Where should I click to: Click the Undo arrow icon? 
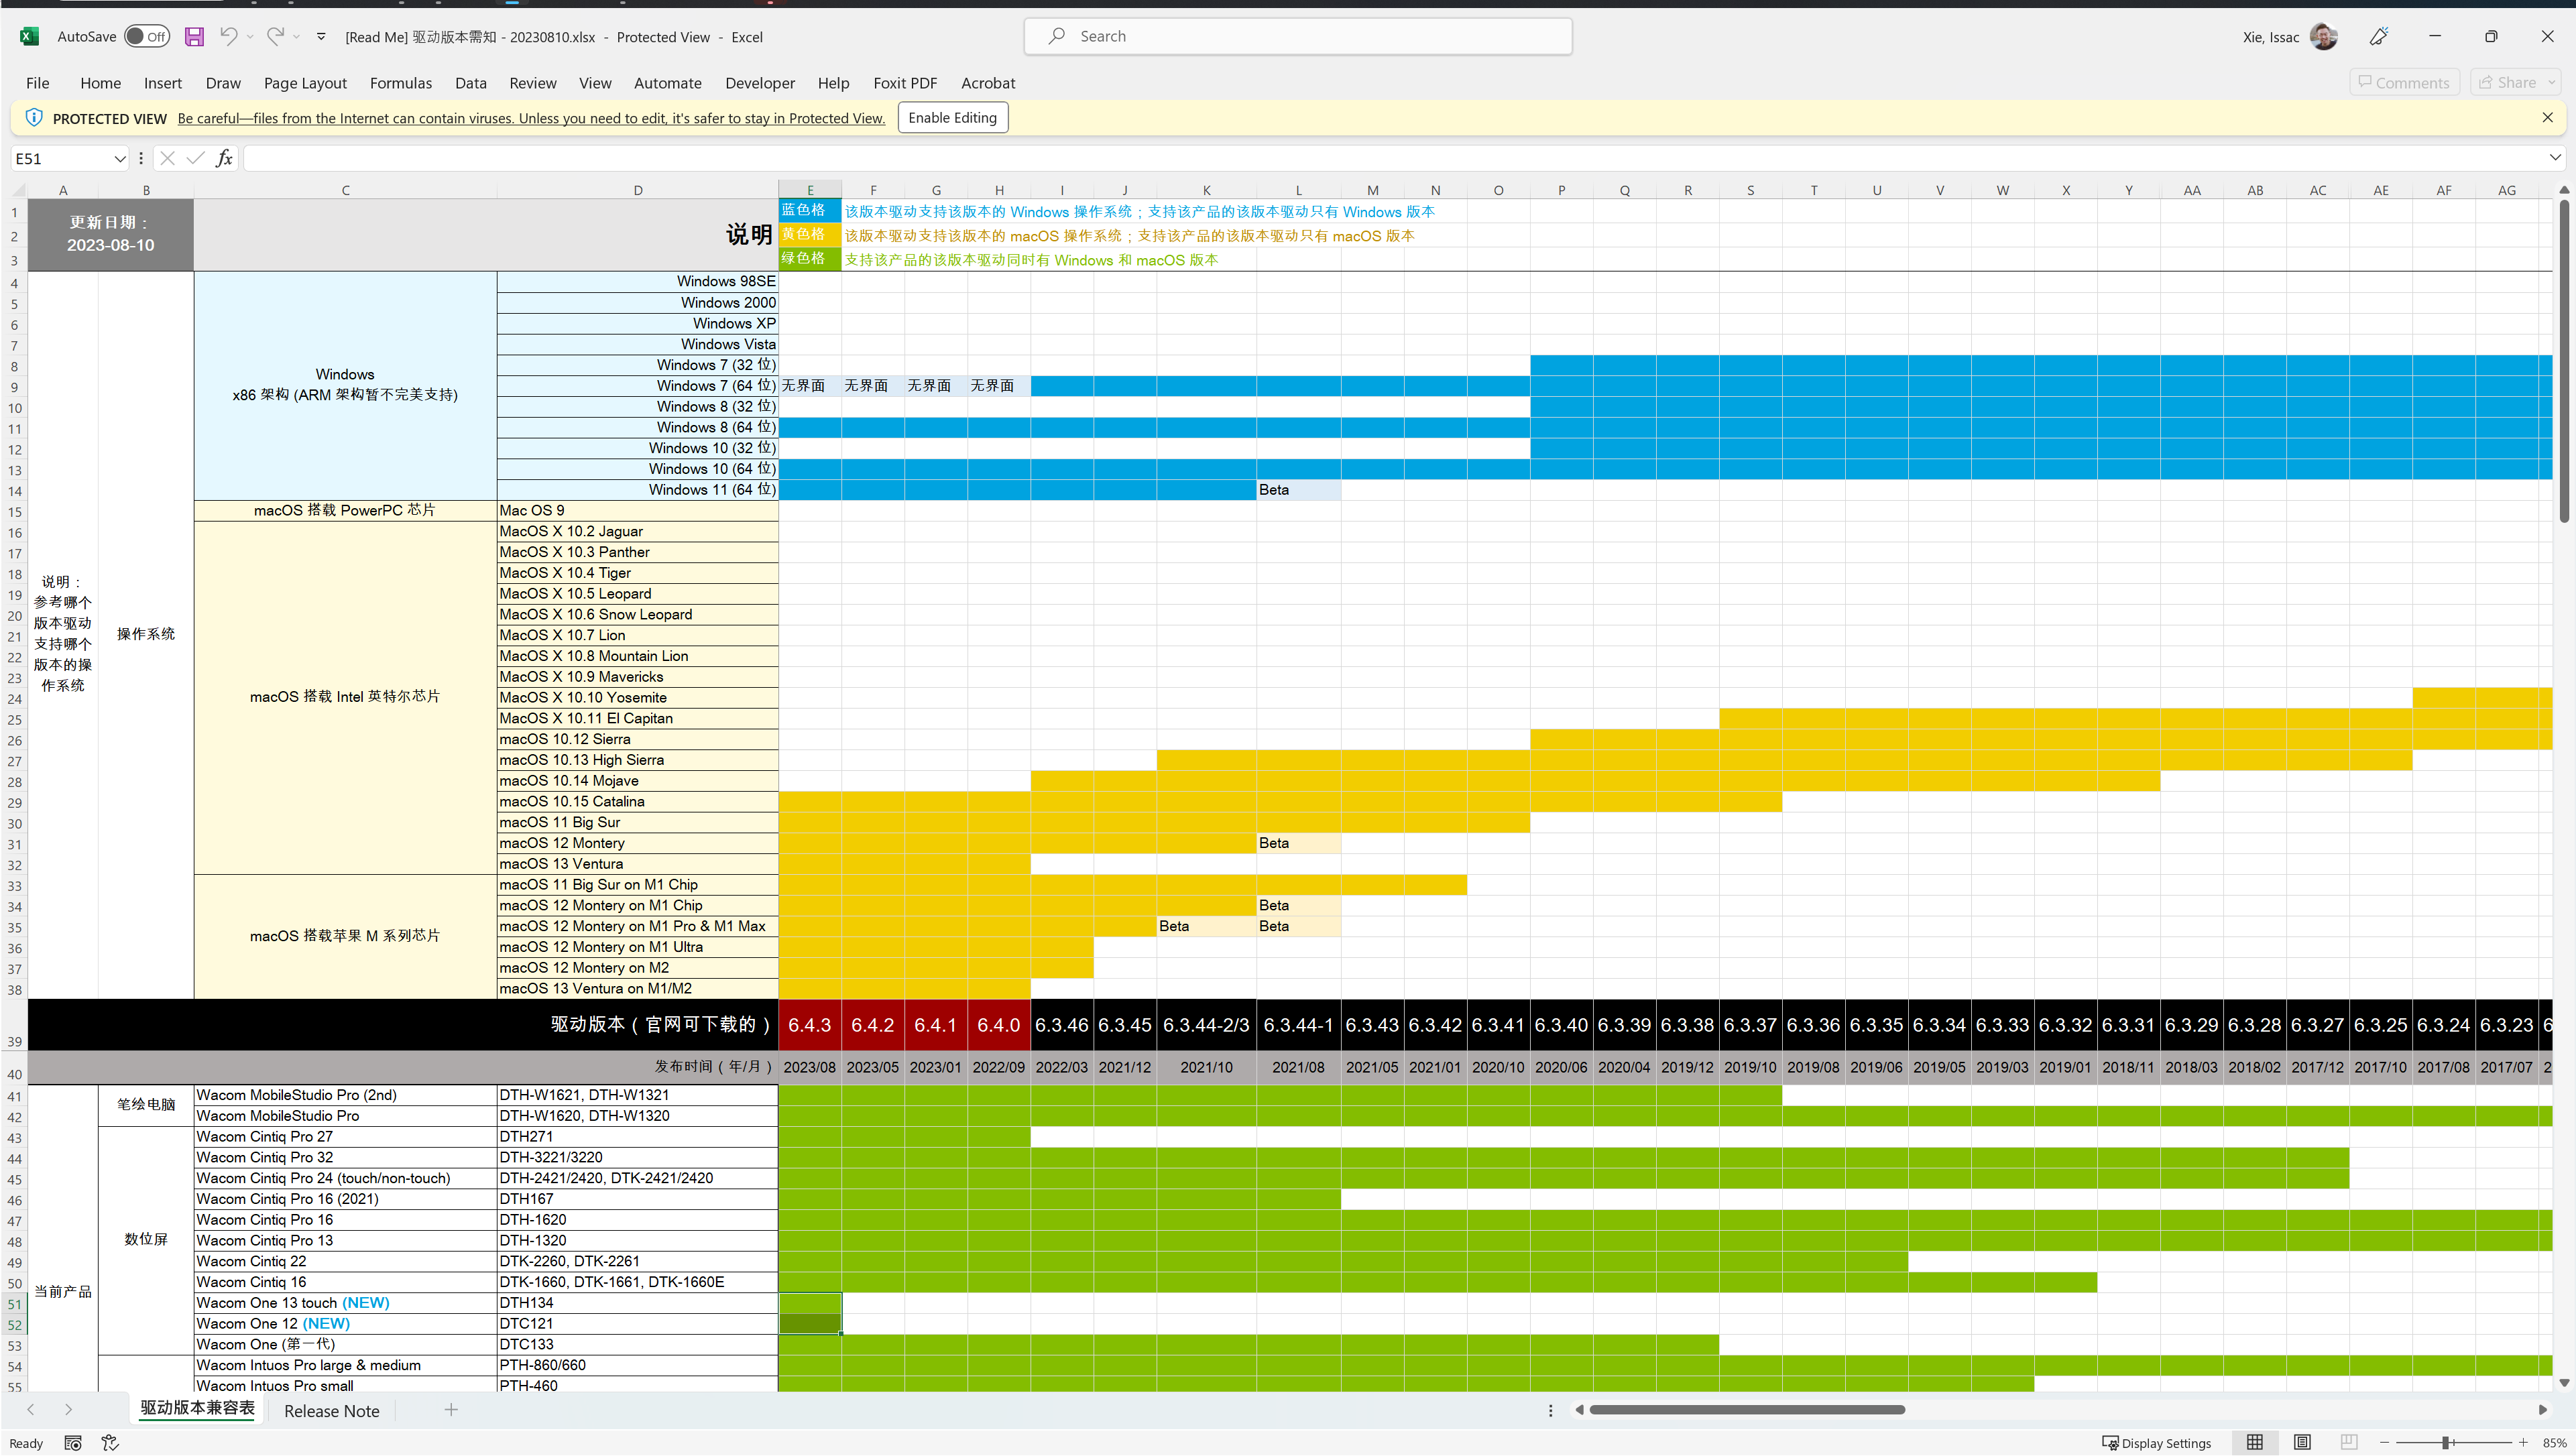tap(229, 37)
